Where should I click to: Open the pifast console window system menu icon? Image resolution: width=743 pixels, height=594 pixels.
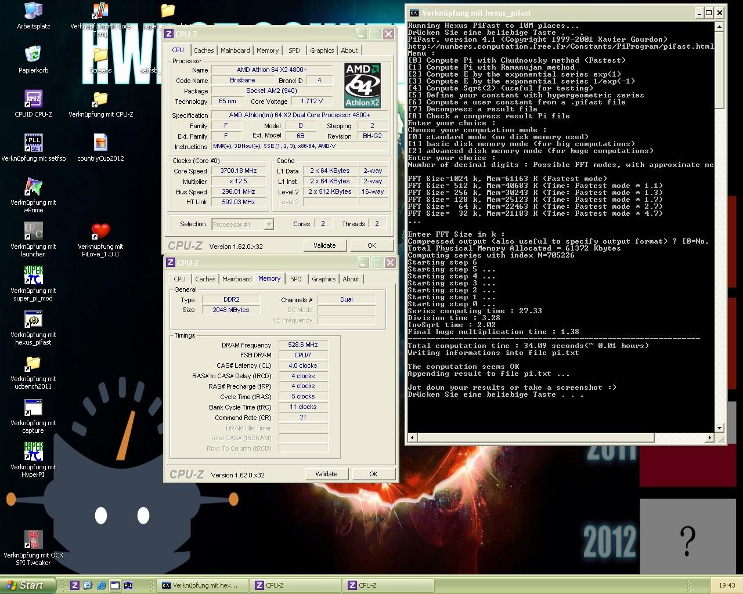tap(414, 13)
